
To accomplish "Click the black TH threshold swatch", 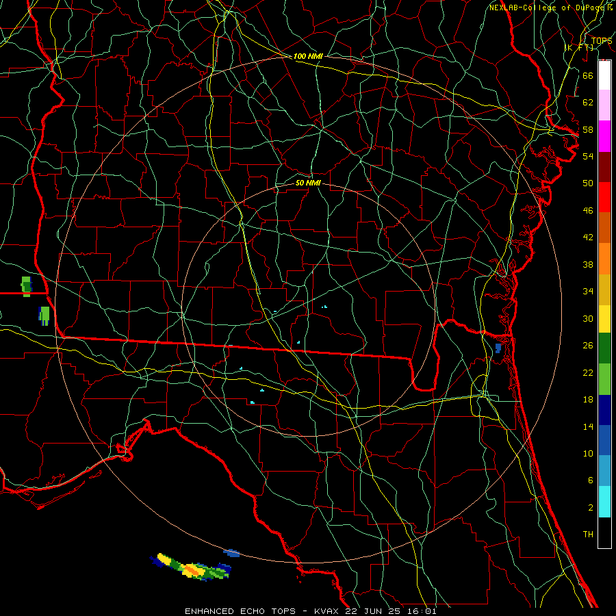I will point(604,532).
